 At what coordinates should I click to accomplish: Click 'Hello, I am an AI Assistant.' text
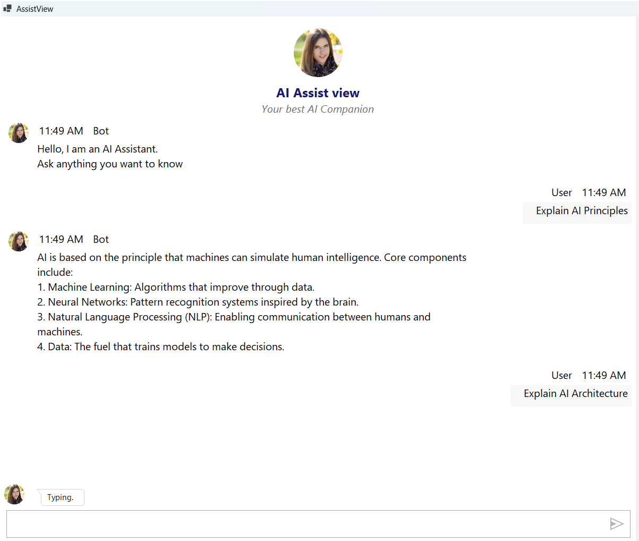98,149
